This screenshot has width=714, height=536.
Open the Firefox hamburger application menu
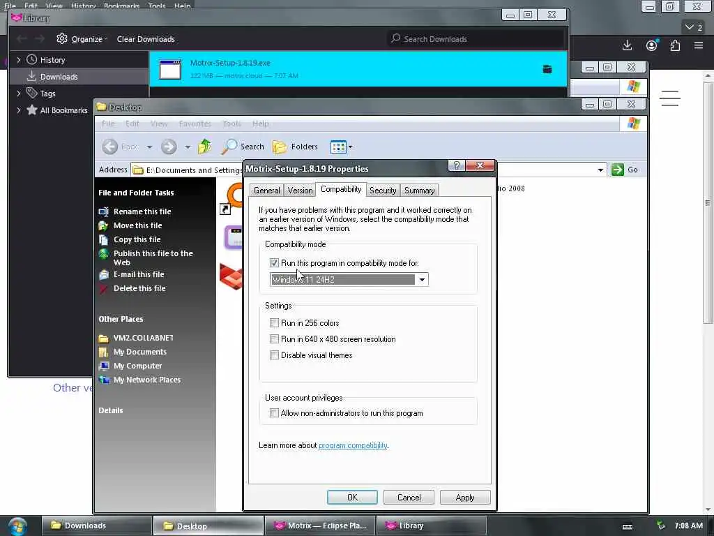tap(699, 45)
